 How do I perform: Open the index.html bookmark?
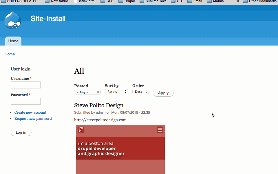85,1
